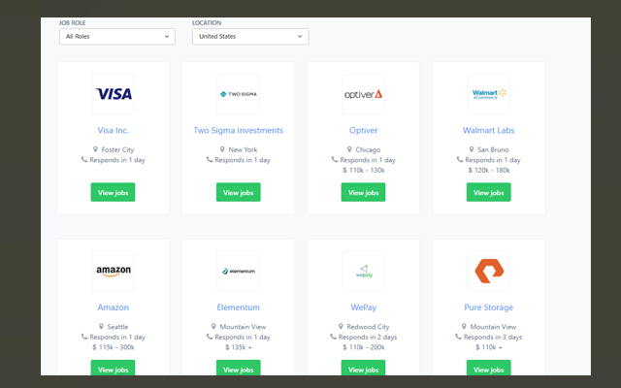
Task: Open the Job Role dropdown
Action: point(116,37)
